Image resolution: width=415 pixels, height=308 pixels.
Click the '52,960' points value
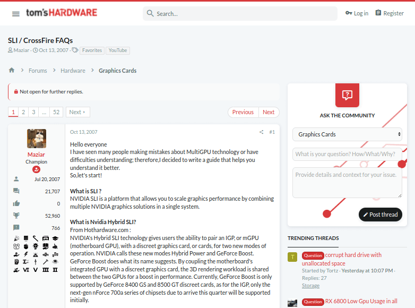coord(53,216)
